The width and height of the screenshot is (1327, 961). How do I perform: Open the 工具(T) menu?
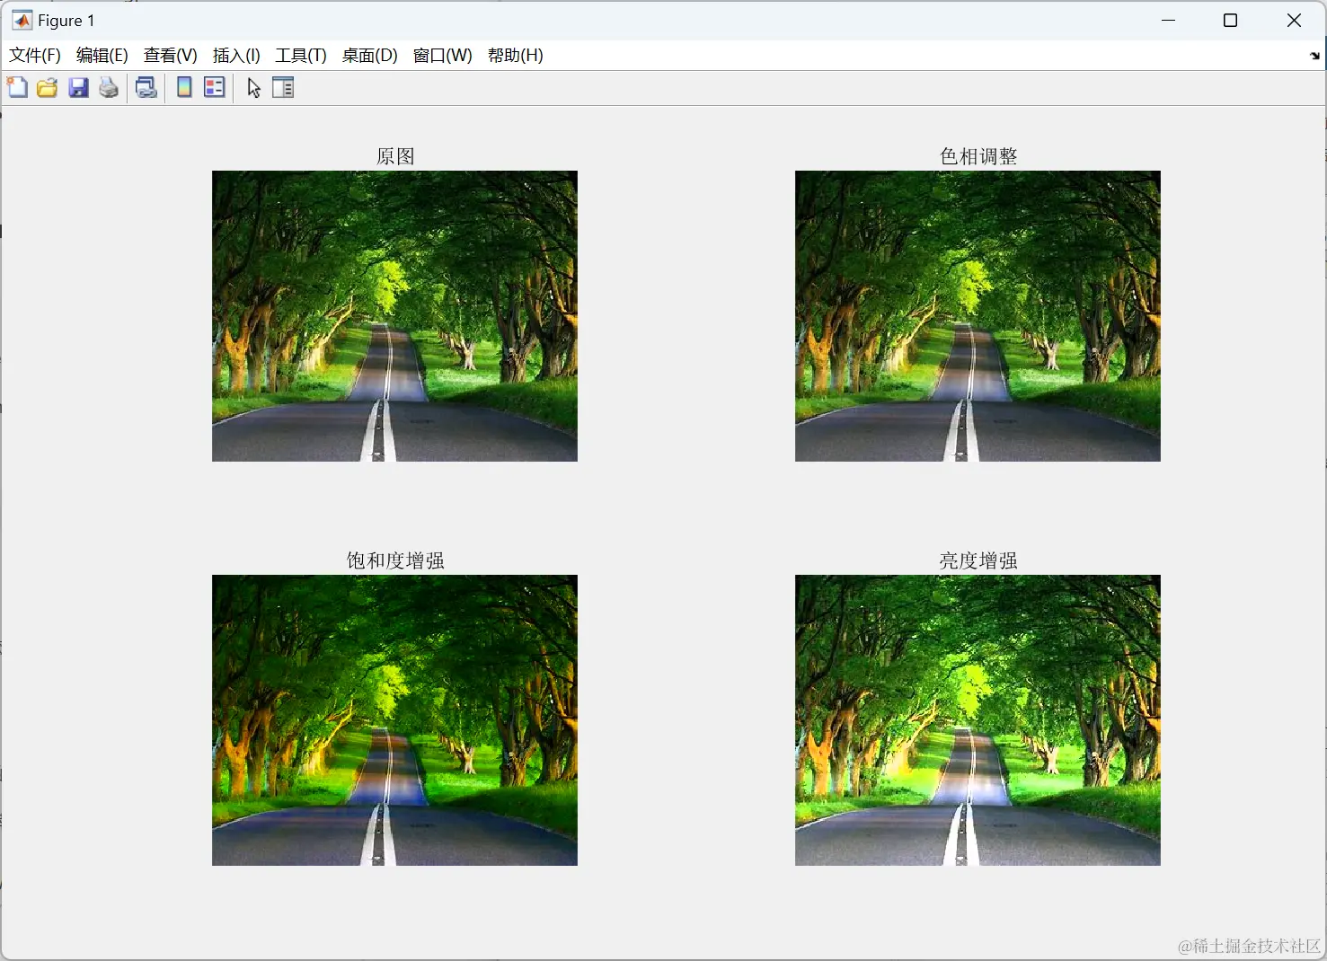[301, 56]
